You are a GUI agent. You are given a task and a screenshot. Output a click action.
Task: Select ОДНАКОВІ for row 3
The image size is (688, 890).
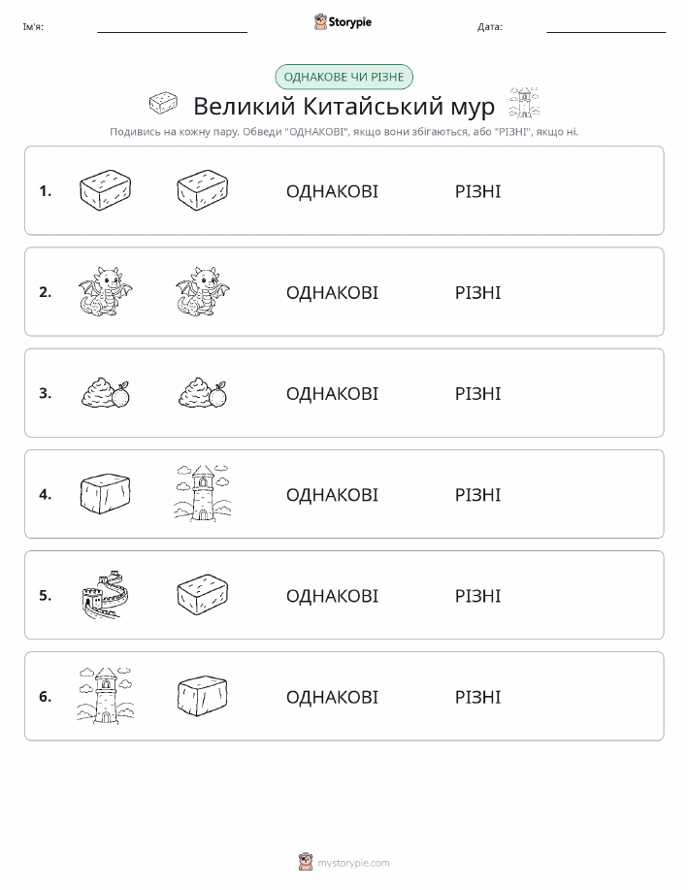332,394
